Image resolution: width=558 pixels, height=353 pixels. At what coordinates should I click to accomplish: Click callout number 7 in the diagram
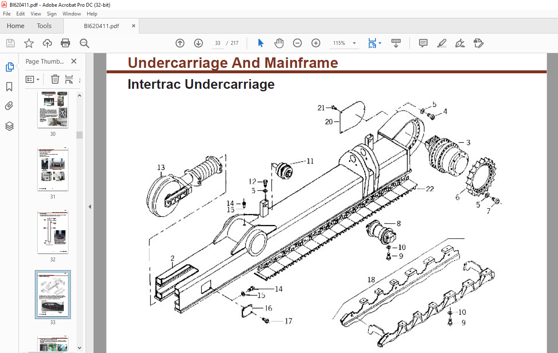coord(488,211)
